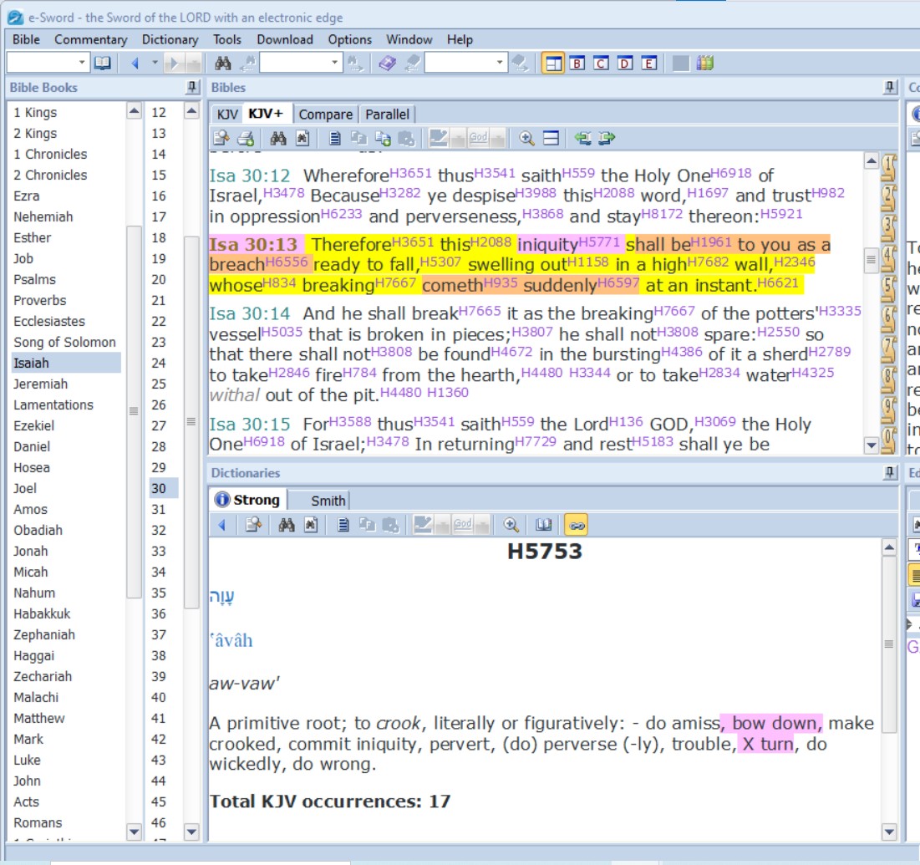Click the Dictionaries binoculars search icon
920x865 pixels.
[287, 525]
